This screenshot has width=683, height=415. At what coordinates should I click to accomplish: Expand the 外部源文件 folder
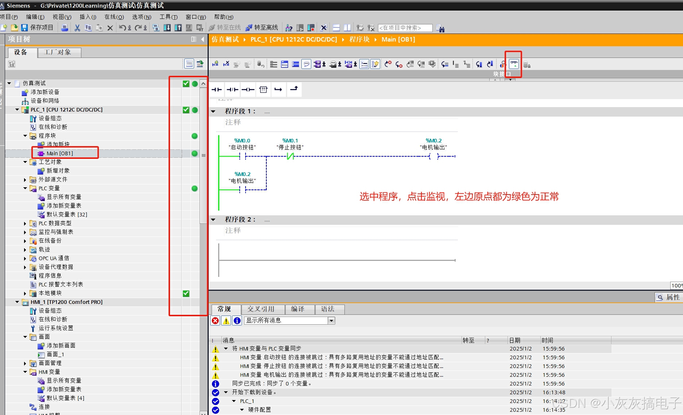[25, 180]
